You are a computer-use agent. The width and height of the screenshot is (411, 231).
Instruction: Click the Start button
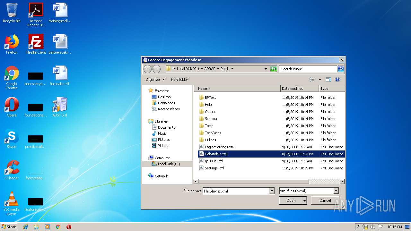[9, 227]
